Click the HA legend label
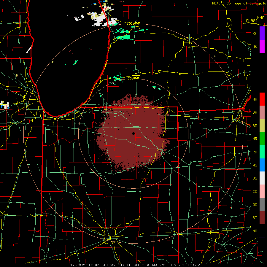The image size is (267, 267). [255, 99]
